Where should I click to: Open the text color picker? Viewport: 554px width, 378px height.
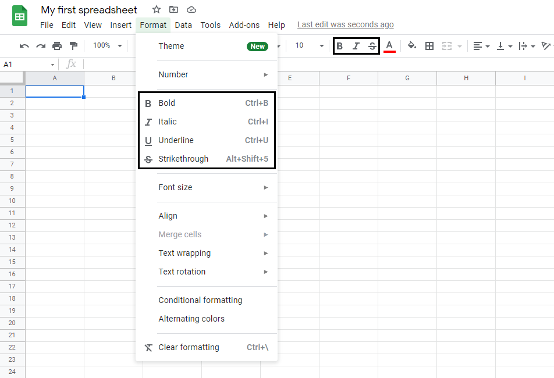(x=389, y=46)
